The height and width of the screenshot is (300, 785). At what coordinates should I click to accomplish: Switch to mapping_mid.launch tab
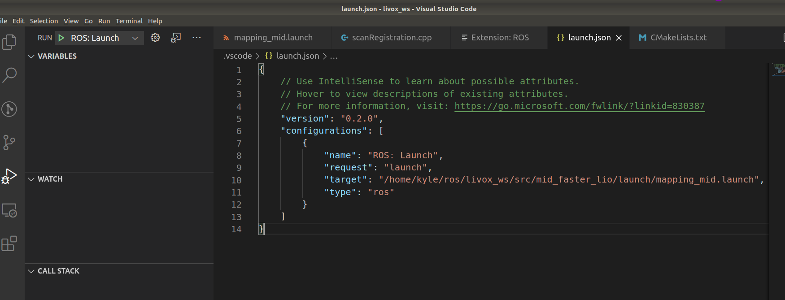tap(273, 38)
